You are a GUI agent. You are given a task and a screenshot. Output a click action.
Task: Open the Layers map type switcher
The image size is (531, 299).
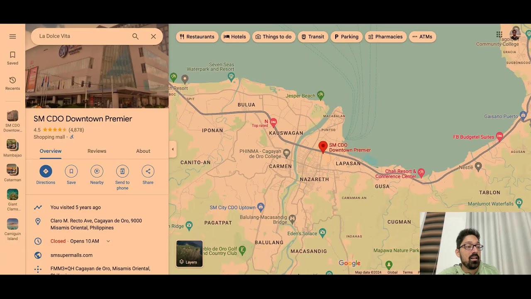190,254
